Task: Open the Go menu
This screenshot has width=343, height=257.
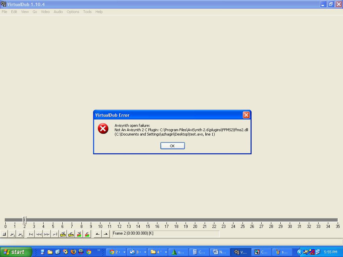Action: click(35, 12)
